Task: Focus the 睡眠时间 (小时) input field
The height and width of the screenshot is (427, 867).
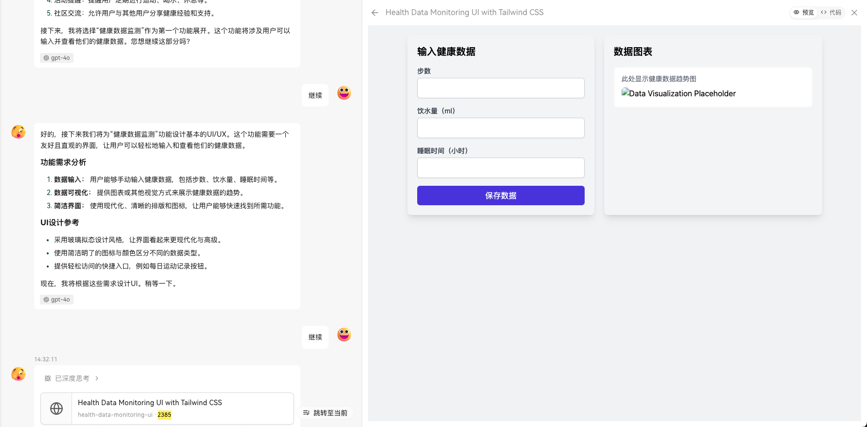Action: coord(500,168)
